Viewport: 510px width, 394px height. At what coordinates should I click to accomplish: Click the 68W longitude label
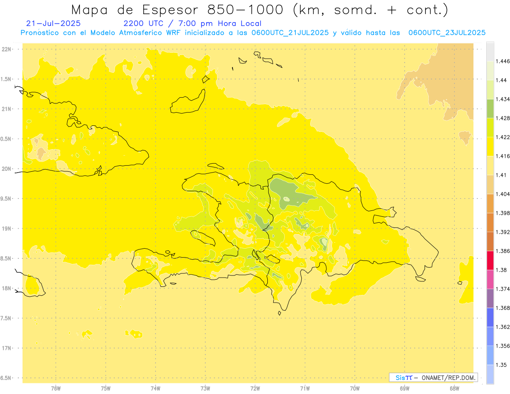coord(454,388)
